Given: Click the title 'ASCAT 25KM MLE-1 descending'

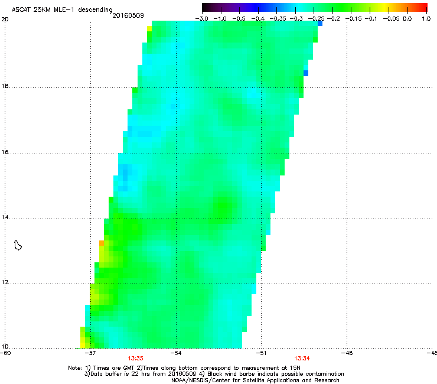Looking at the screenshot, I should pyautogui.click(x=62, y=10).
